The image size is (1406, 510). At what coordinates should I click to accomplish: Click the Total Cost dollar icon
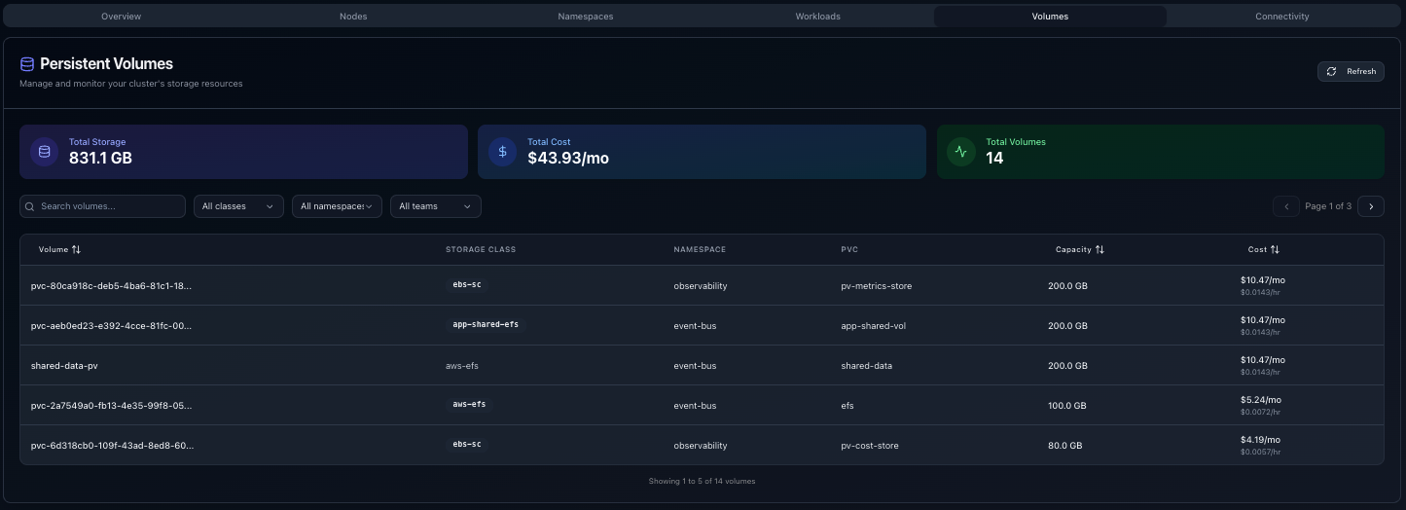[502, 152]
